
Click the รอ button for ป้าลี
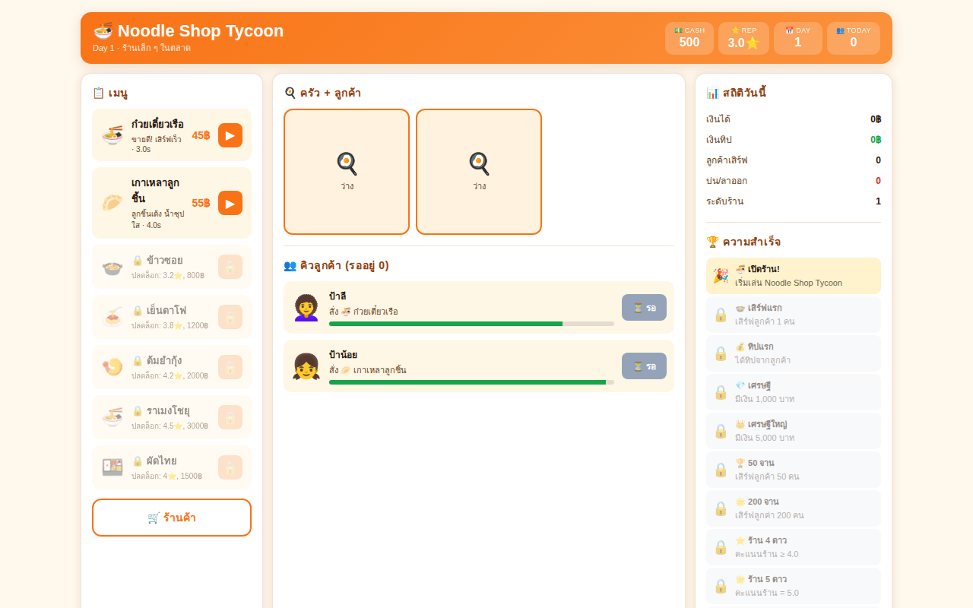click(x=644, y=308)
